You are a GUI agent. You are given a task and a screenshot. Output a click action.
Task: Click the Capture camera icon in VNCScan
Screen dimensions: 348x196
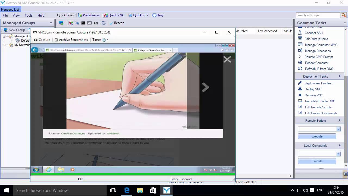[35, 40]
